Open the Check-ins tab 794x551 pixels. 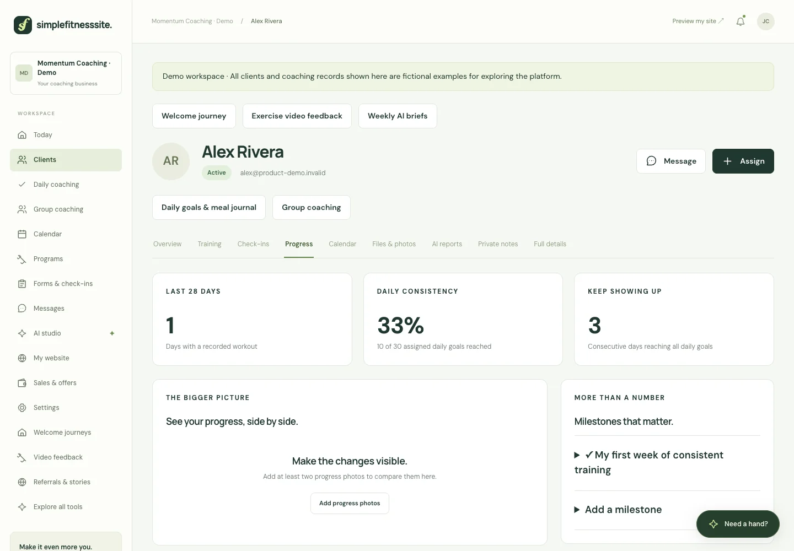[253, 244]
